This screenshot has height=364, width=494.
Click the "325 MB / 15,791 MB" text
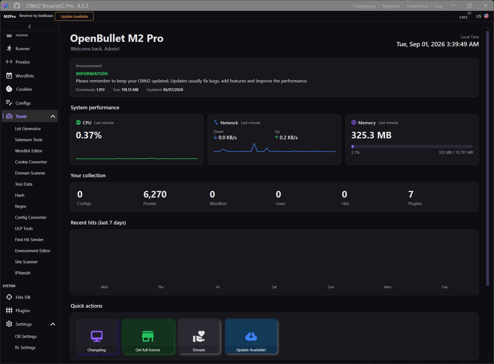(x=456, y=152)
